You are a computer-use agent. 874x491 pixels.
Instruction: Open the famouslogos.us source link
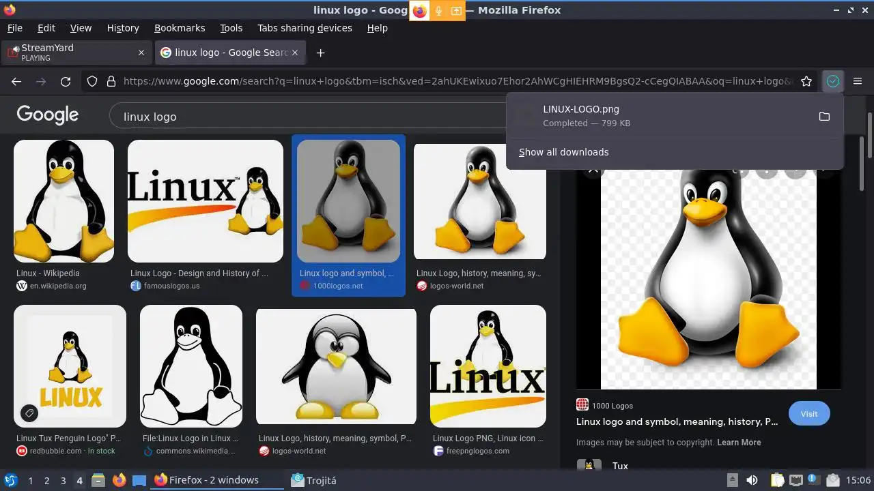[x=171, y=286]
